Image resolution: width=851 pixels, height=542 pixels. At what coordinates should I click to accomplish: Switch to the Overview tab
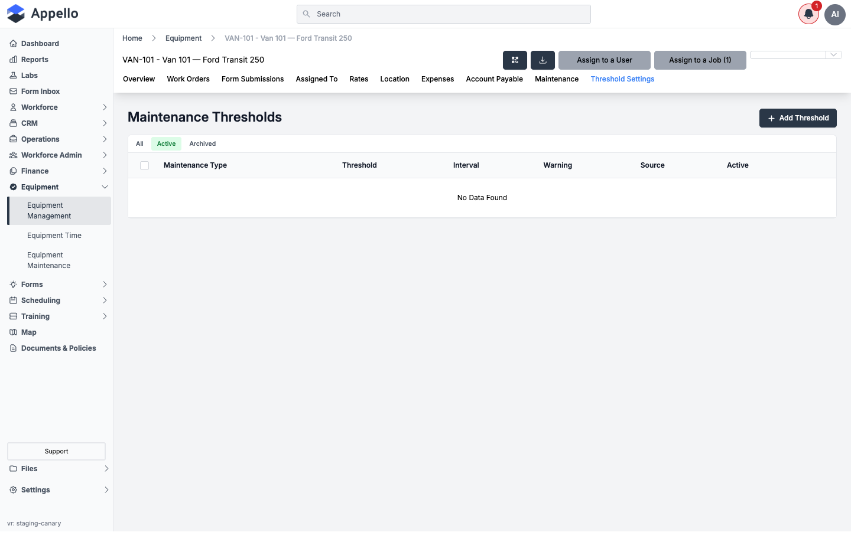[x=139, y=79]
